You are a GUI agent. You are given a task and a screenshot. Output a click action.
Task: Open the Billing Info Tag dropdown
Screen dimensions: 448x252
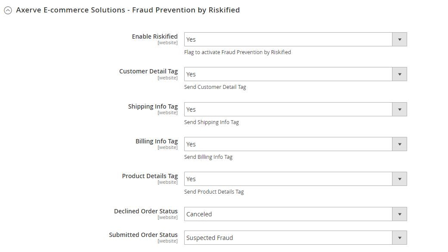click(x=295, y=144)
